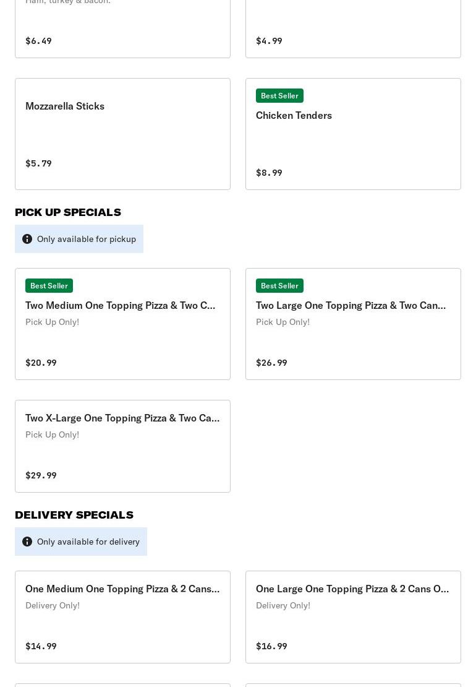Image resolution: width=476 pixels, height=687 pixels.
Task: Click Best Seller badge on Two Large pizza
Action: (279, 286)
